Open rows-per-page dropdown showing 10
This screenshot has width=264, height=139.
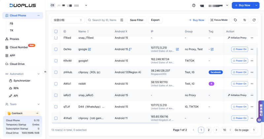pos(226,130)
